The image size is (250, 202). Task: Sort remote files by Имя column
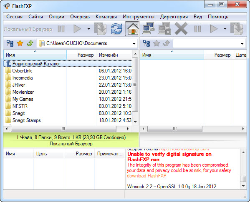(172, 55)
